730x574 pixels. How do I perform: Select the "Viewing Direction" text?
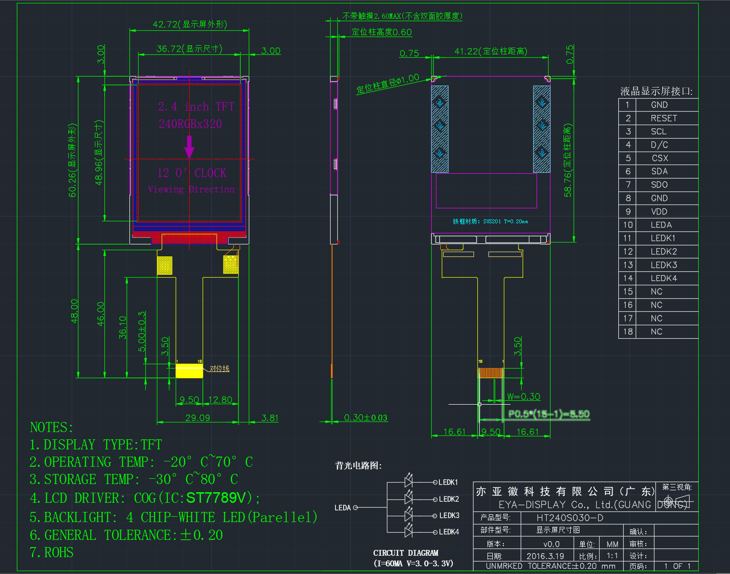191,189
